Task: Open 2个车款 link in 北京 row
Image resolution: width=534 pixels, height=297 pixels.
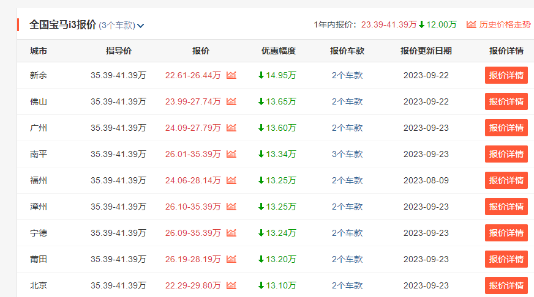Action: click(347, 285)
